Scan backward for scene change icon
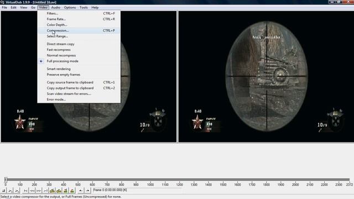 [x=65, y=191]
